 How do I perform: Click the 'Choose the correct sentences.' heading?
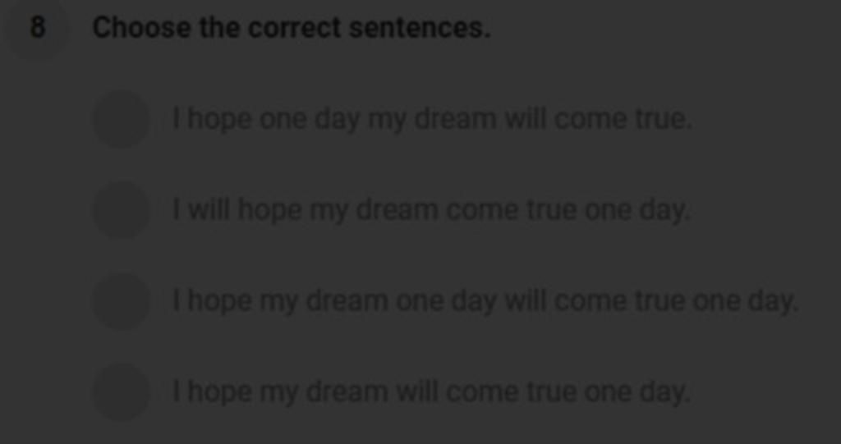pos(292,28)
